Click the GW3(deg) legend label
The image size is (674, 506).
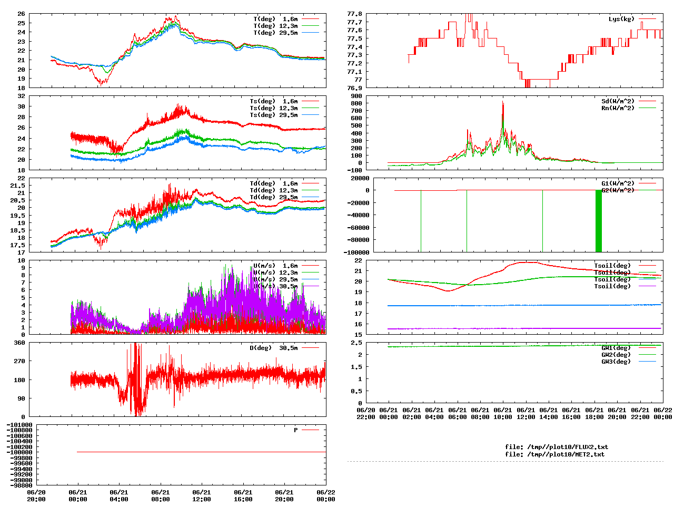click(616, 362)
